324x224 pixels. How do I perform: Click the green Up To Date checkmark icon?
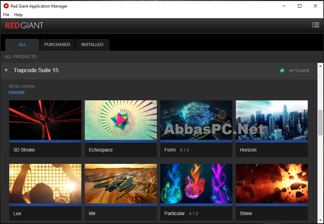(x=282, y=70)
